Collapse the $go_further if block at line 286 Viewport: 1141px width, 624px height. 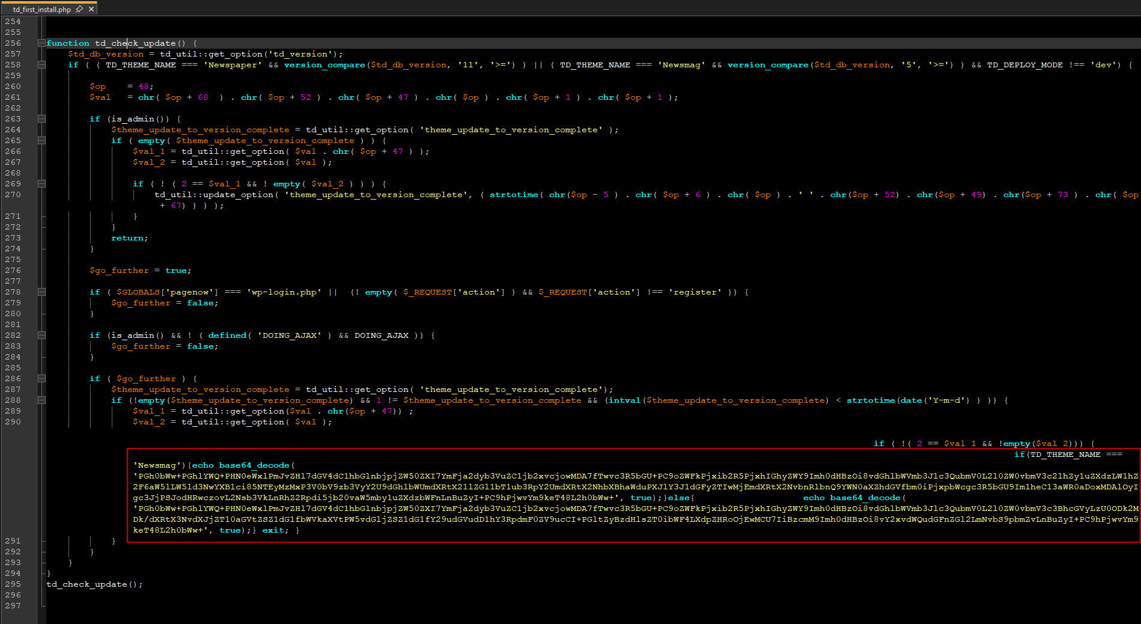tap(41, 379)
